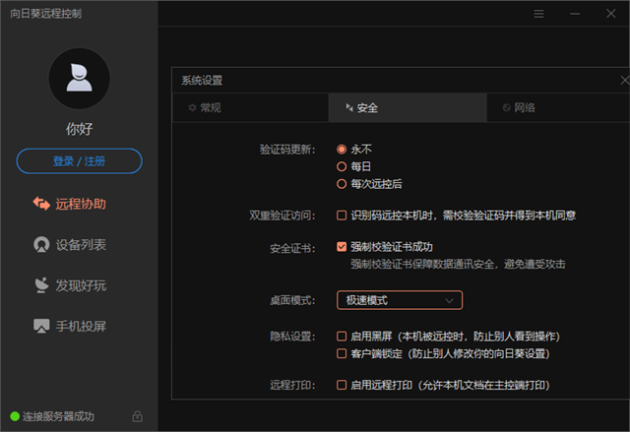Click the 远程打印 label
The height and width of the screenshot is (432, 630).
(x=292, y=385)
